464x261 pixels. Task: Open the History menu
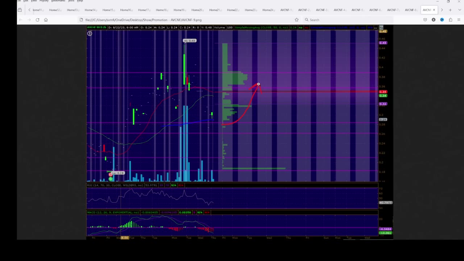(x=44, y=1)
